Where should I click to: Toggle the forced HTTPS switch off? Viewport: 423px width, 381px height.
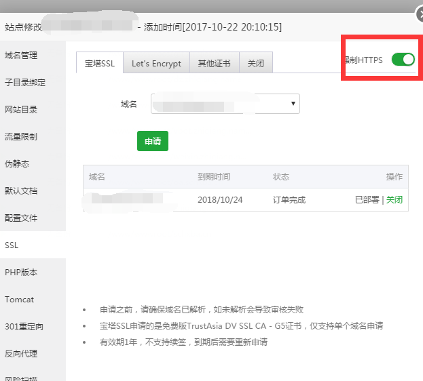coord(403,60)
